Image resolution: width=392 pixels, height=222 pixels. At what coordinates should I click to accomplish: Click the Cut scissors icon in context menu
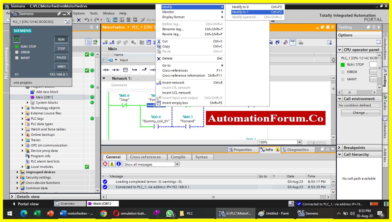pyautogui.click(x=159, y=41)
